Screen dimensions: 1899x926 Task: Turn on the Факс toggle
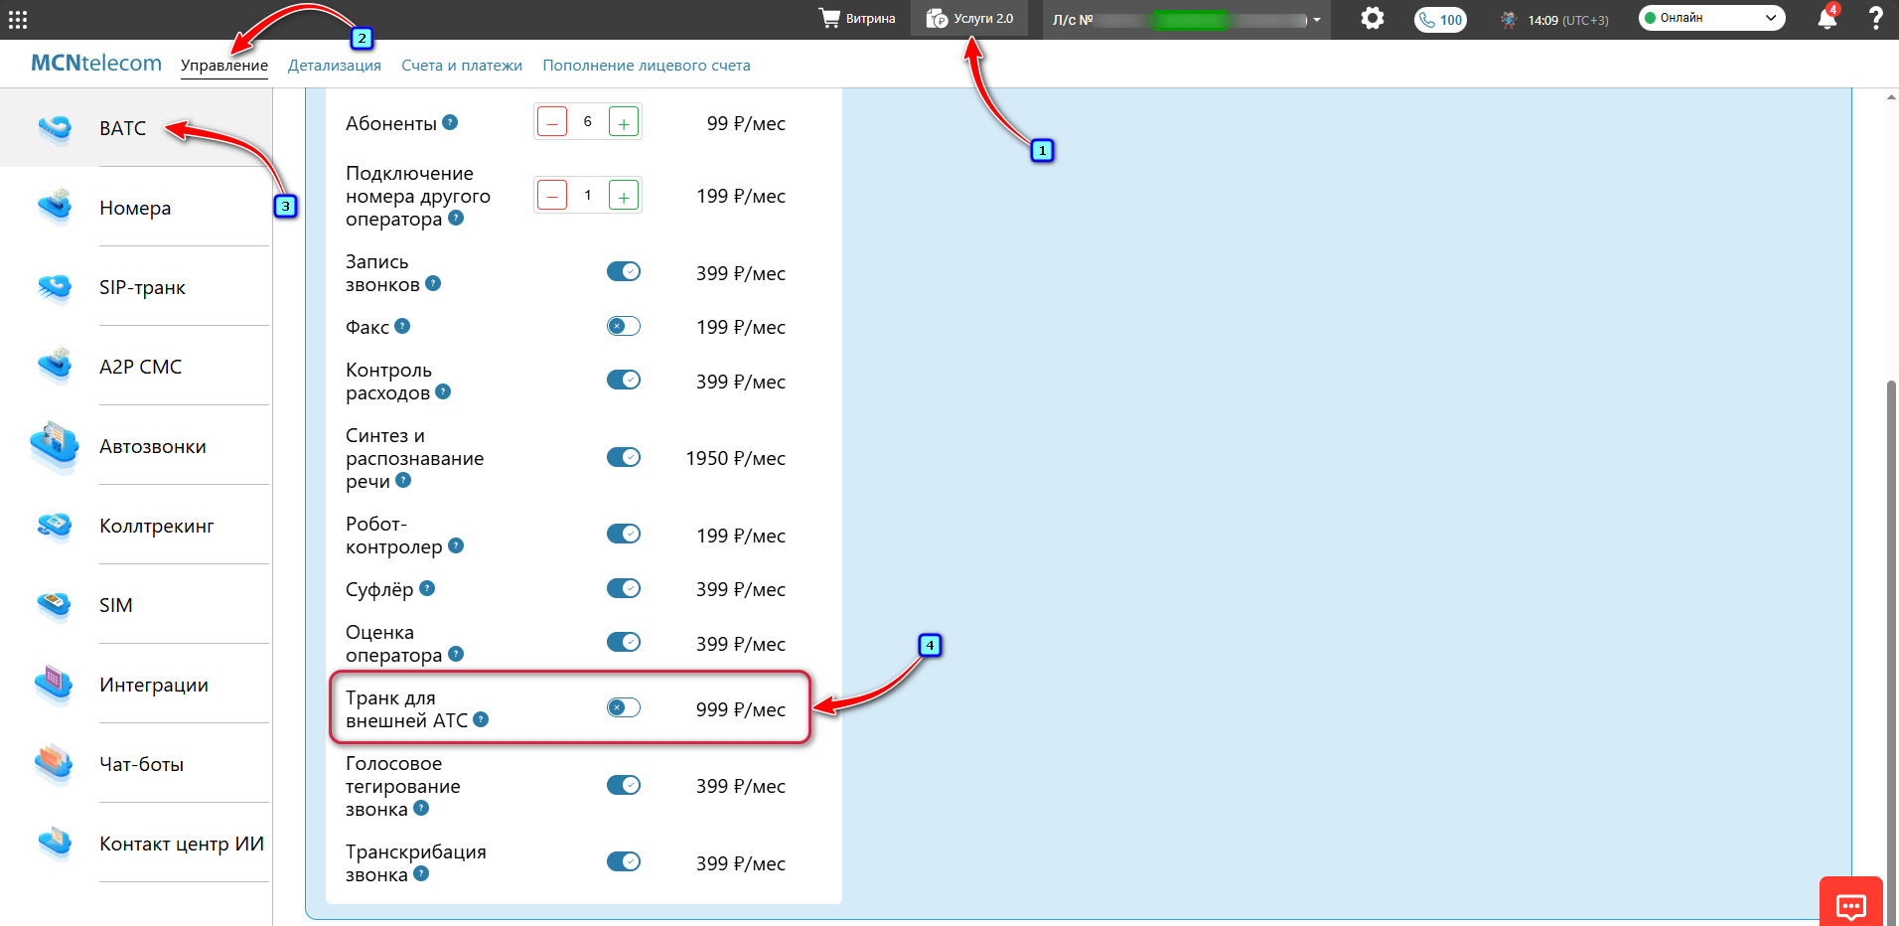click(624, 326)
